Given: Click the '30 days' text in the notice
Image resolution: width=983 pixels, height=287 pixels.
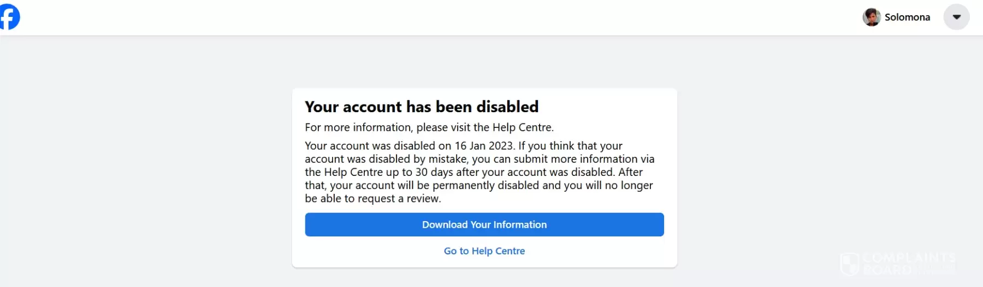Looking at the screenshot, I should pos(435,172).
